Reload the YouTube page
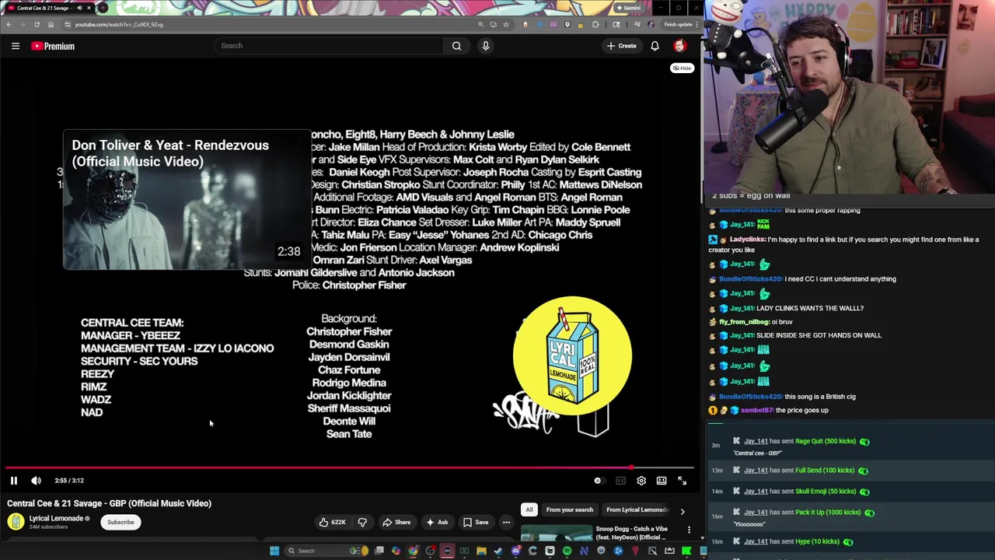The image size is (995, 560). click(37, 24)
